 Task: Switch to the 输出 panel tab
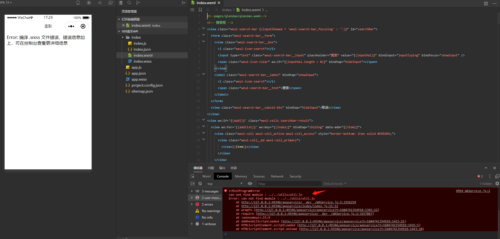click(x=222, y=168)
